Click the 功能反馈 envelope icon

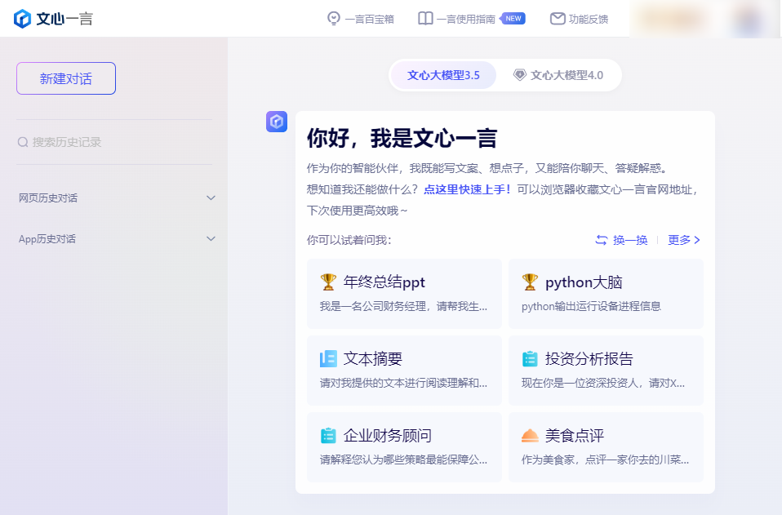click(x=558, y=19)
